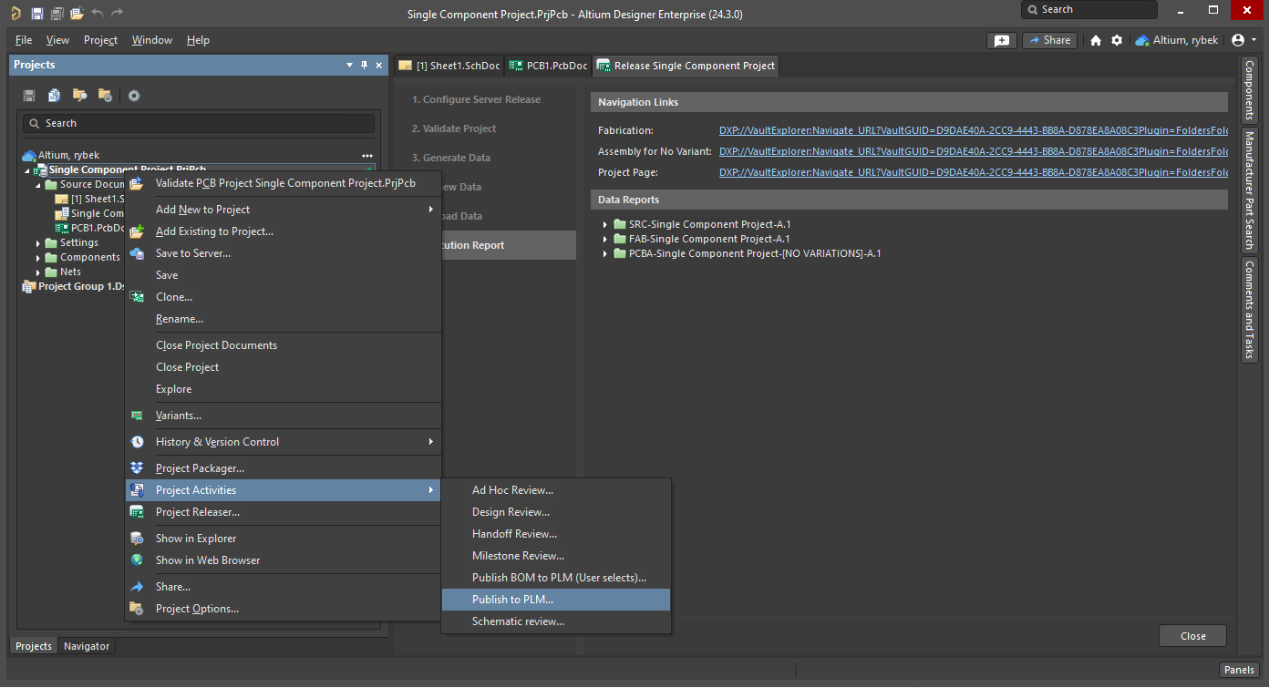Choose Variants in context menu
The width and height of the screenshot is (1269, 688).
tap(284, 416)
